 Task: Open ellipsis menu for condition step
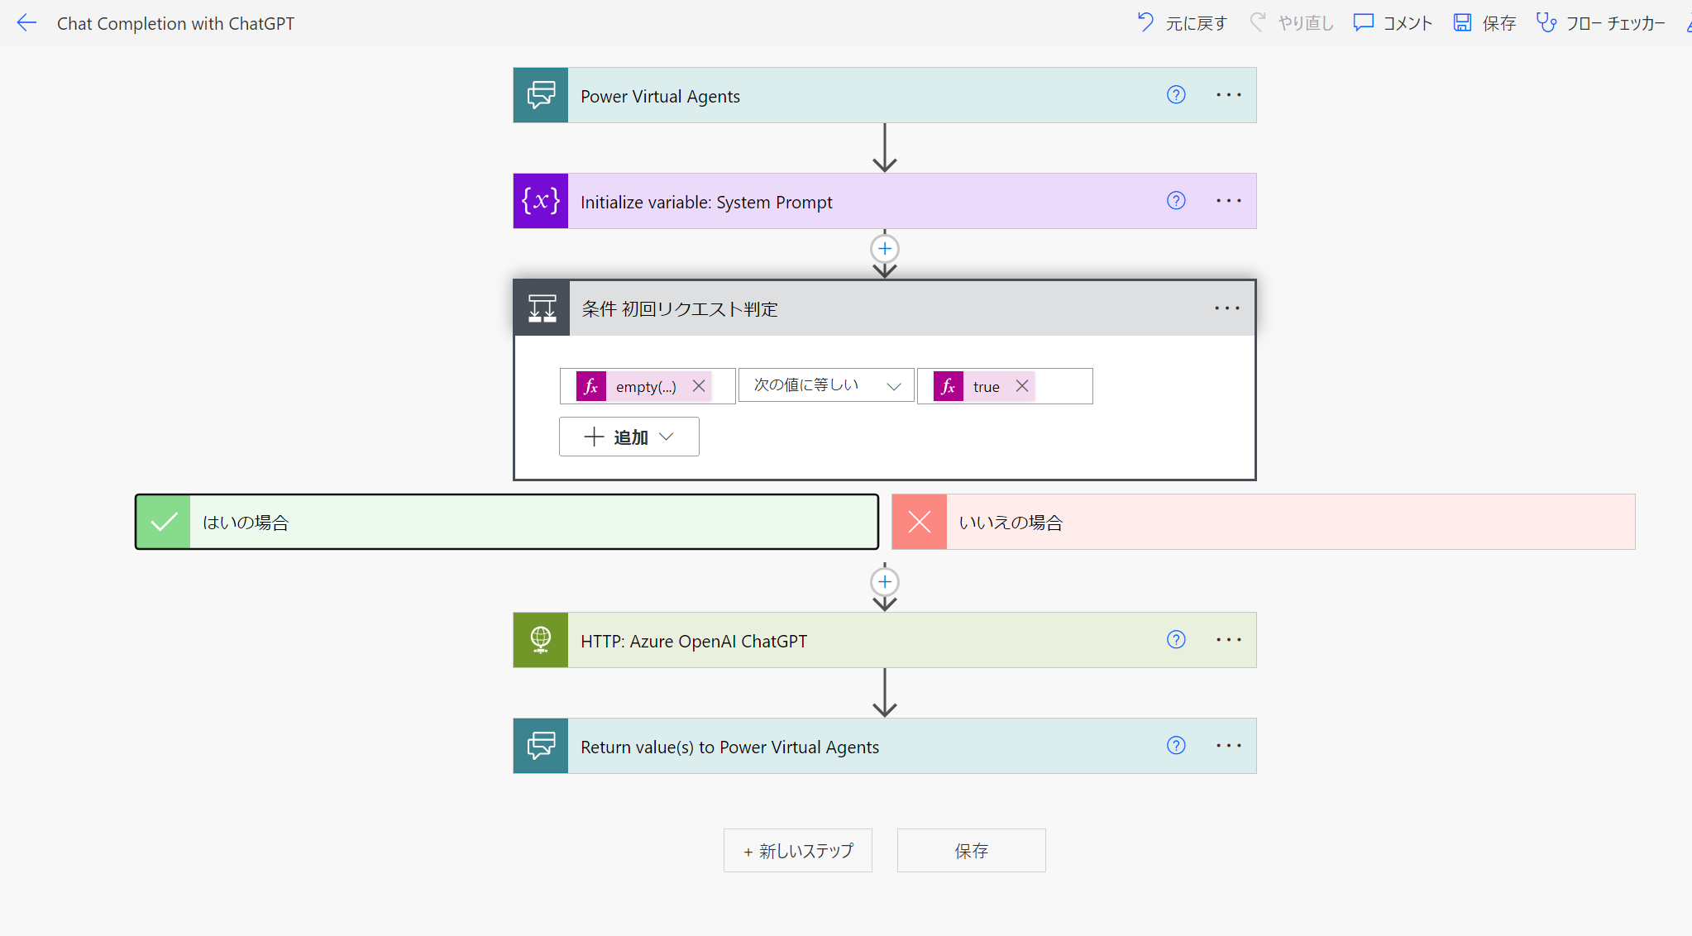[x=1227, y=308]
